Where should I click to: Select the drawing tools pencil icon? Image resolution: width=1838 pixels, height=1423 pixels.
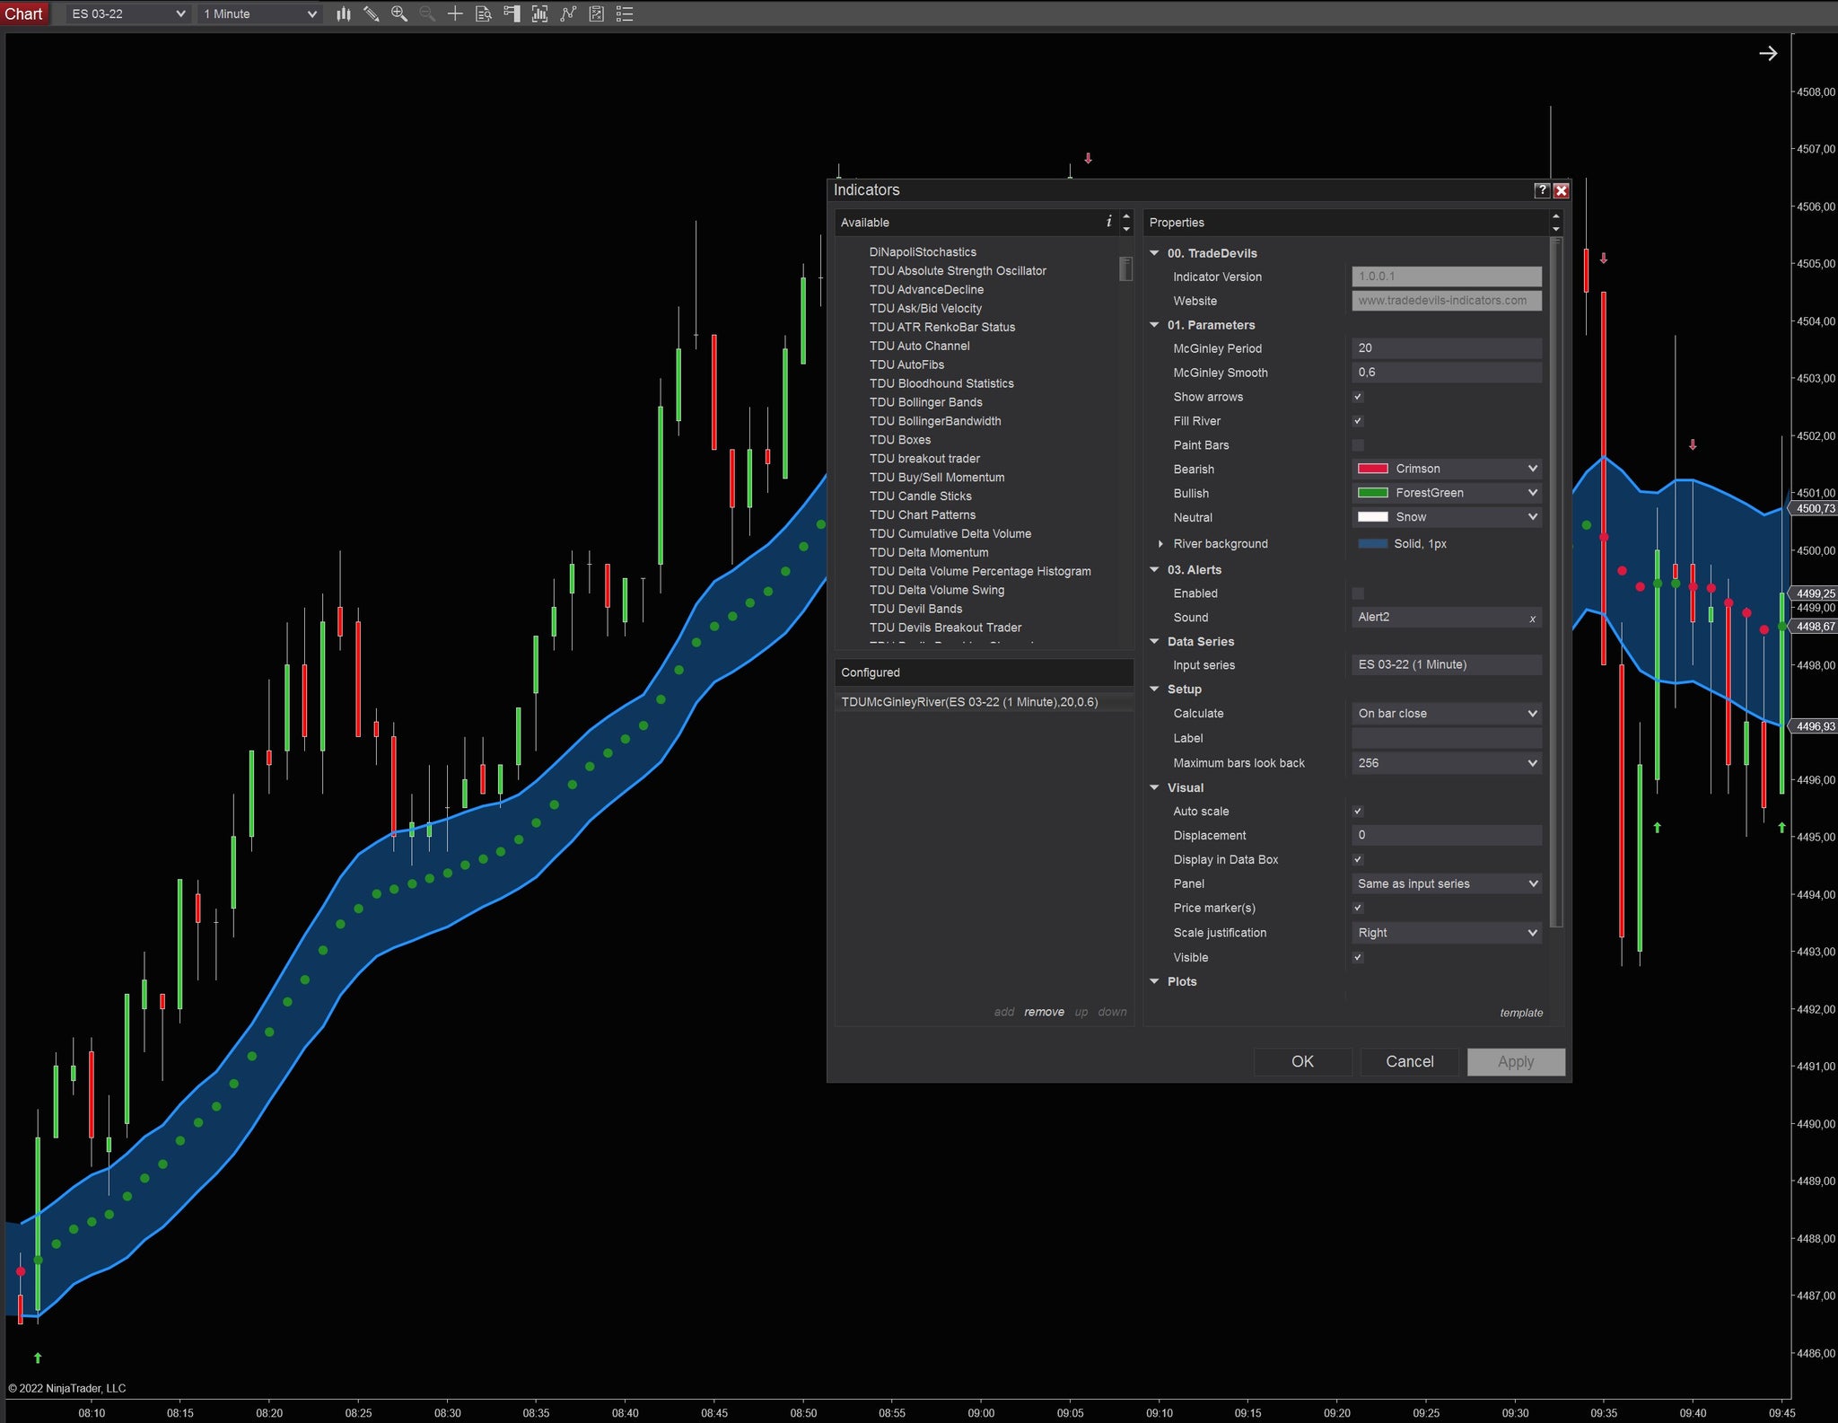(371, 13)
